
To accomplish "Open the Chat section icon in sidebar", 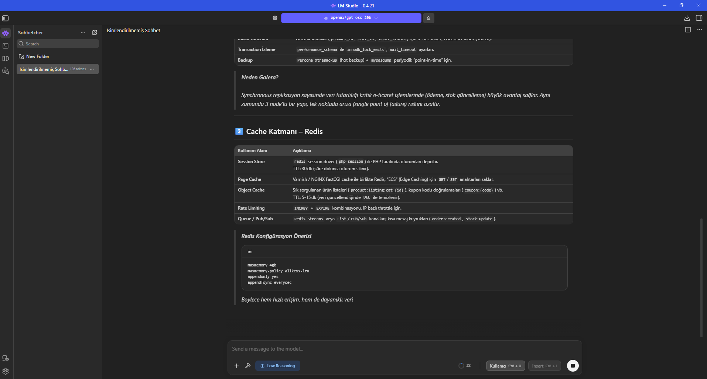I will (x=6, y=33).
